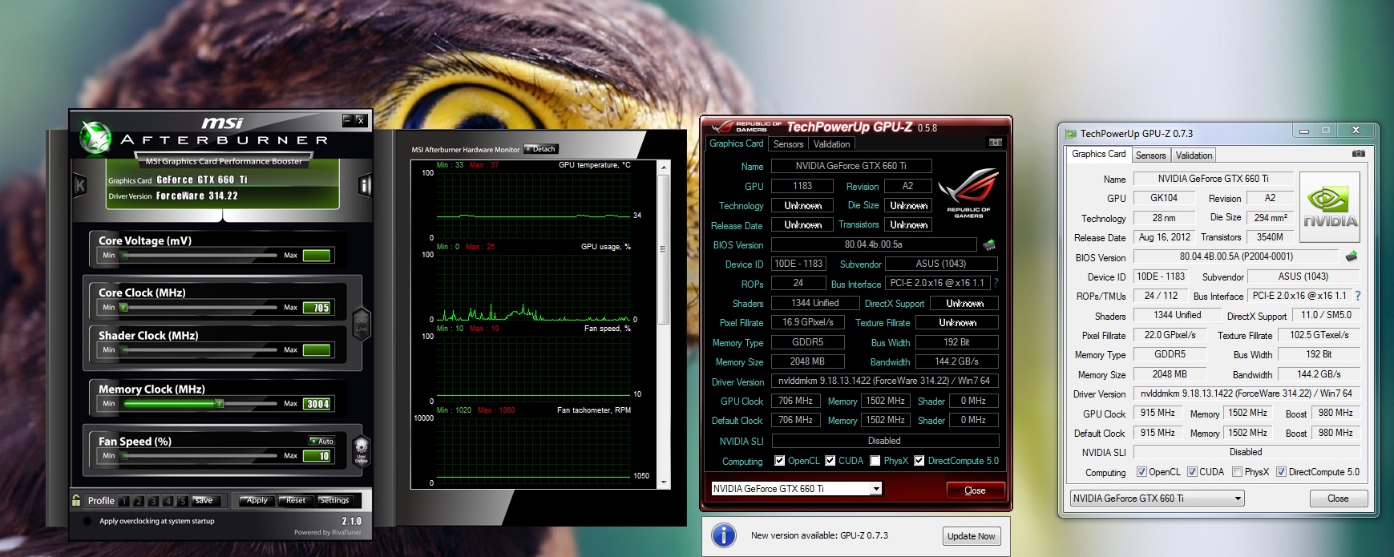Viewport: 1394px width, 557px height.
Task: Toggle the fan speed Auto button
Action: [322, 441]
